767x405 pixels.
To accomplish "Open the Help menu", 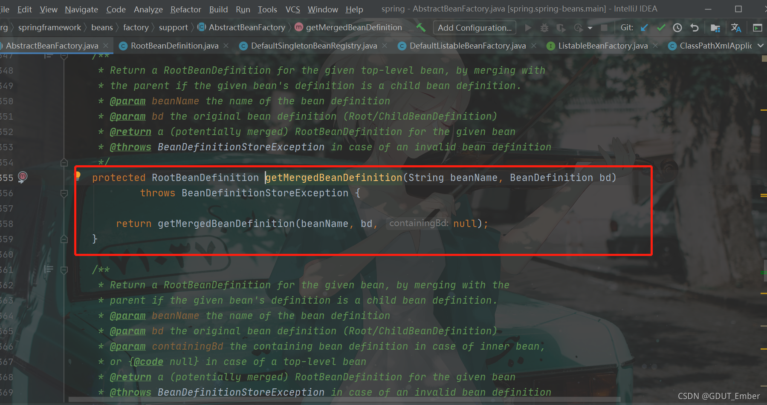I will (354, 9).
